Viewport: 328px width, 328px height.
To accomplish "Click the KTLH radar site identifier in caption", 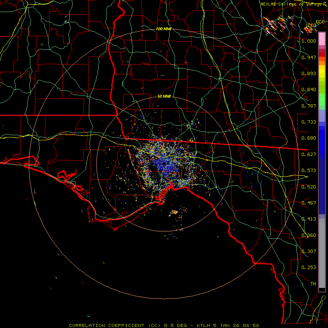I will point(204,325).
